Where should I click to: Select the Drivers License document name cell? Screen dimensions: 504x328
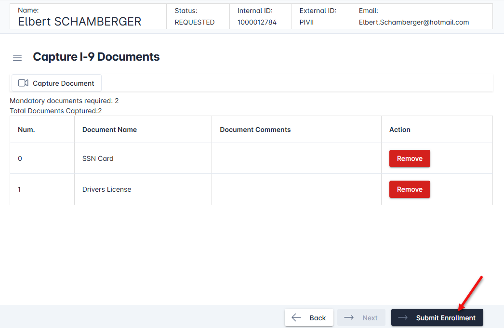pyautogui.click(x=106, y=189)
